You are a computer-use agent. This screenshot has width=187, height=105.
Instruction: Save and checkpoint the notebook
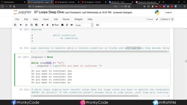pos(15,25)
